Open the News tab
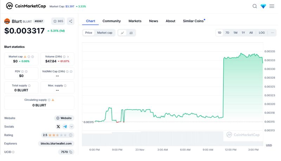 pyautogui.click(x=153, y=21)
